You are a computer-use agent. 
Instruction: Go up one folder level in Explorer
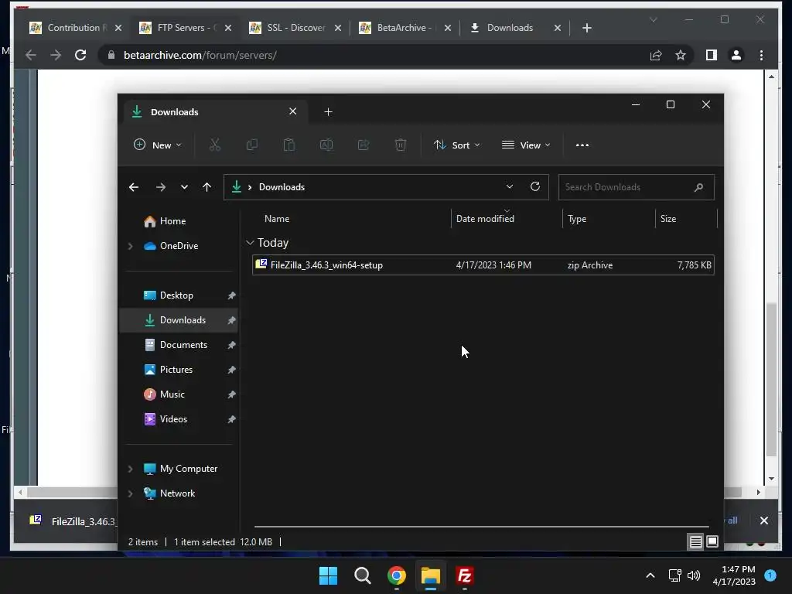point(207,187)
